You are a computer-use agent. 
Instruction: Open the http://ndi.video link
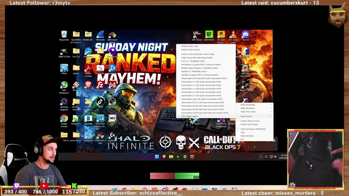(x=255, y=136)
